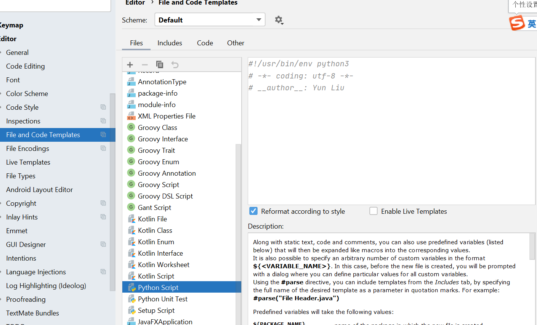The image size is (537, 325).
Task: Click the settings sidebar vertical scrollbar
Action: tap(112, 192)
